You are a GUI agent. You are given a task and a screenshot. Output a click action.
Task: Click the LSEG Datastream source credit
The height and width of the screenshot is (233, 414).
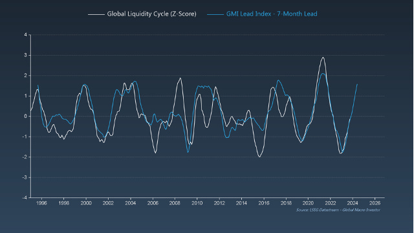pyautogui.click(x=338, y=210)
